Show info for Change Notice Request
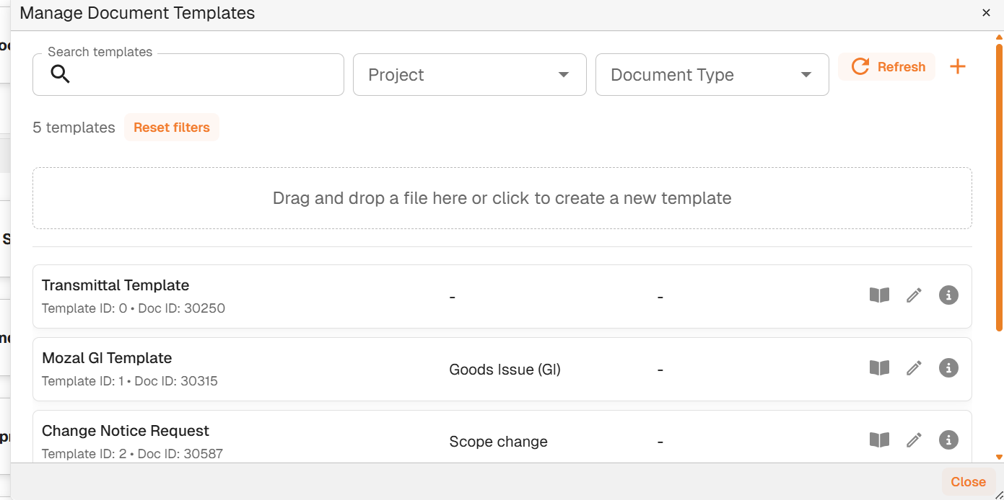This screenshot has height=500, width=1004. point(948,439)
